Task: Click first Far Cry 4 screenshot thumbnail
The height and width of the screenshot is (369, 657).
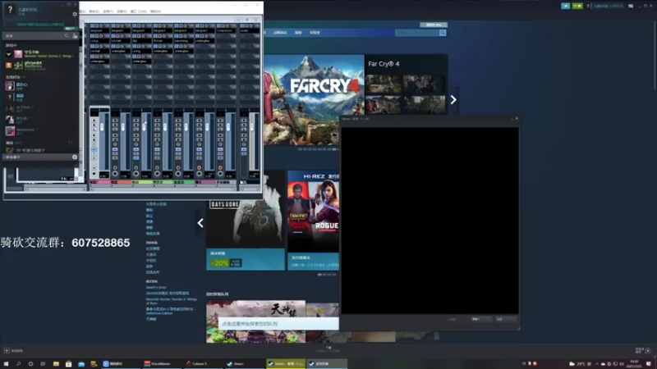Action: [383, 84]
